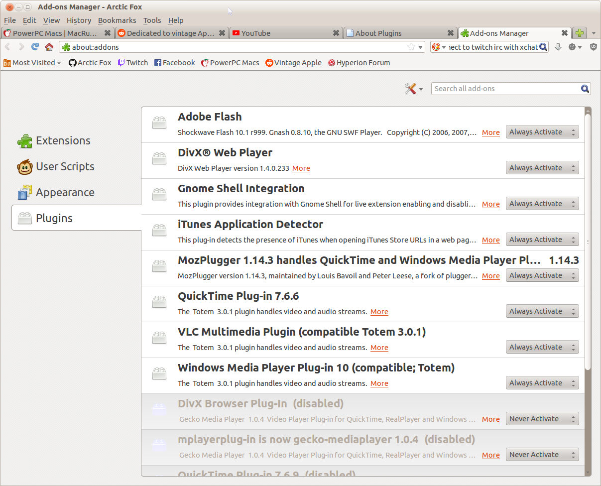Open the gear toolbar button
Screen dimensions: 601x486
click(575, 47)
